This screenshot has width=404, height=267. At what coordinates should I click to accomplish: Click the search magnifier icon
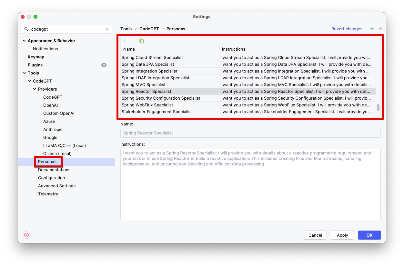tap(27, 29)
